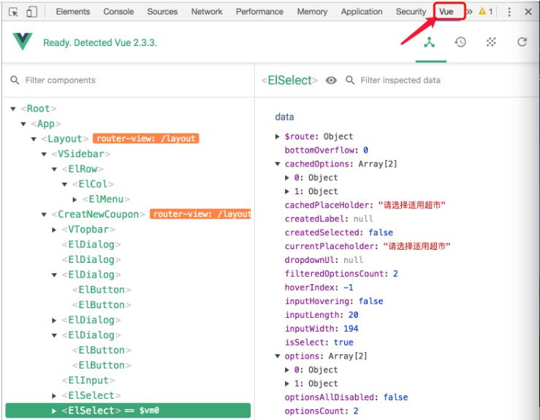This screenshot has width=540, height=420.
Task: Click the refresh icon in Vue panel
Action: point(522,42)
